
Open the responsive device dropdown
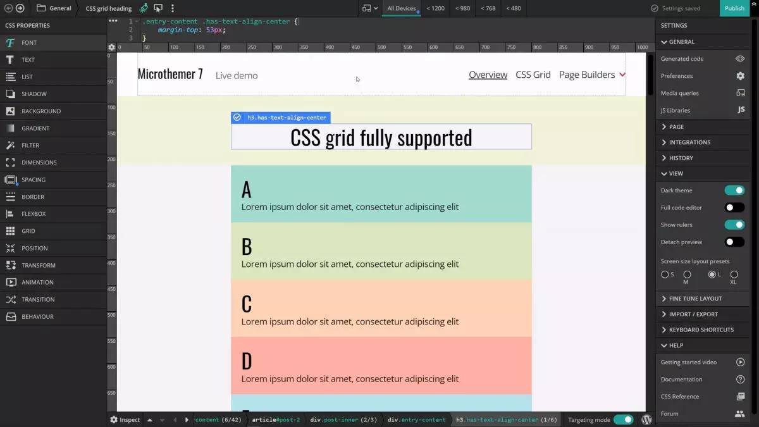tap(370, 8)
